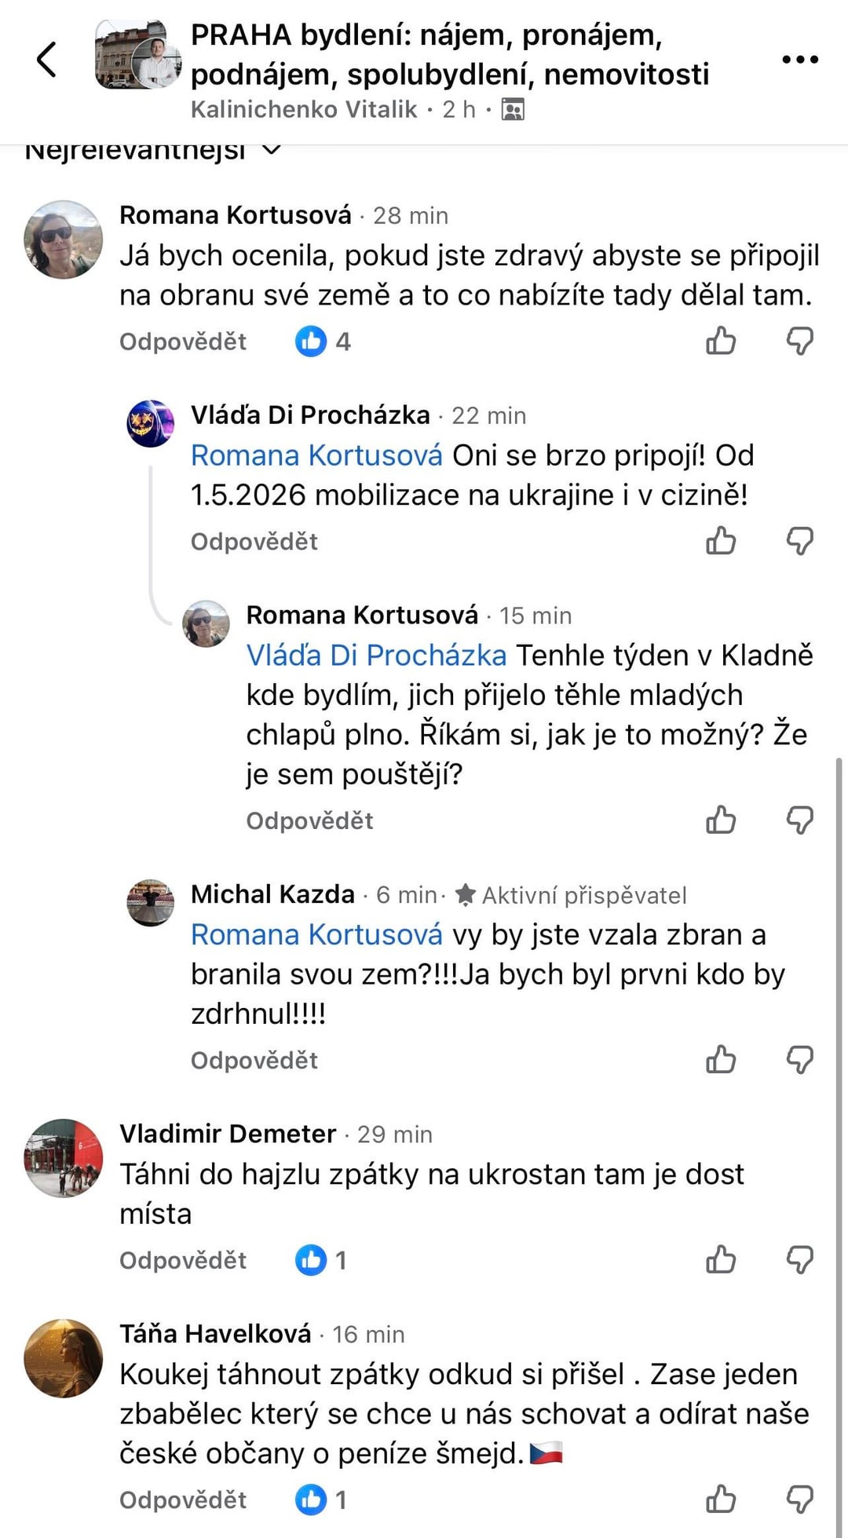Open blue like reactions on Romana's comment

[x=322, y=342]
